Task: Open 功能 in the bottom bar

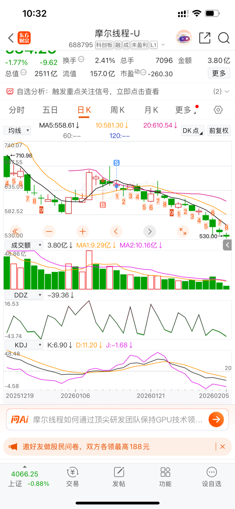Action: click(x=165, y=477)
